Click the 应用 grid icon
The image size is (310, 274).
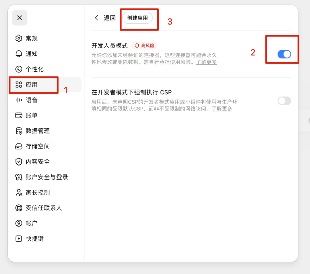coord(19,85)
